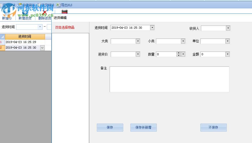Click the 备注 remarks text area
This screenshot has height=143, width=252.
click(x=170, y=79)
